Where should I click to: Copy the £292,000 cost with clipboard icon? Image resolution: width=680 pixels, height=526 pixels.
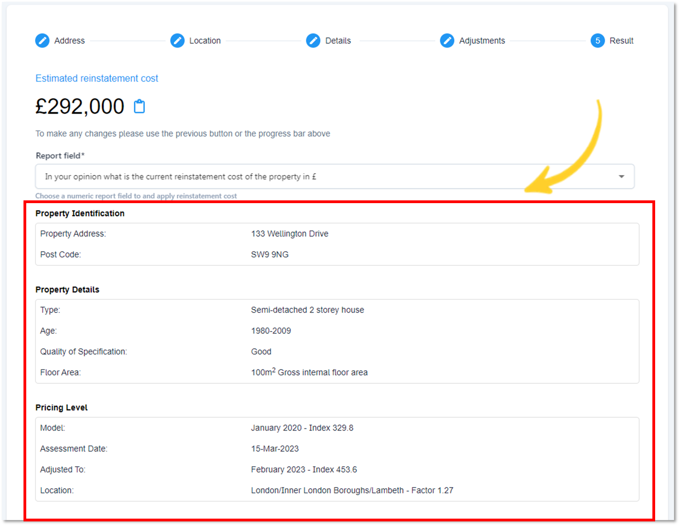pos(139,106)
